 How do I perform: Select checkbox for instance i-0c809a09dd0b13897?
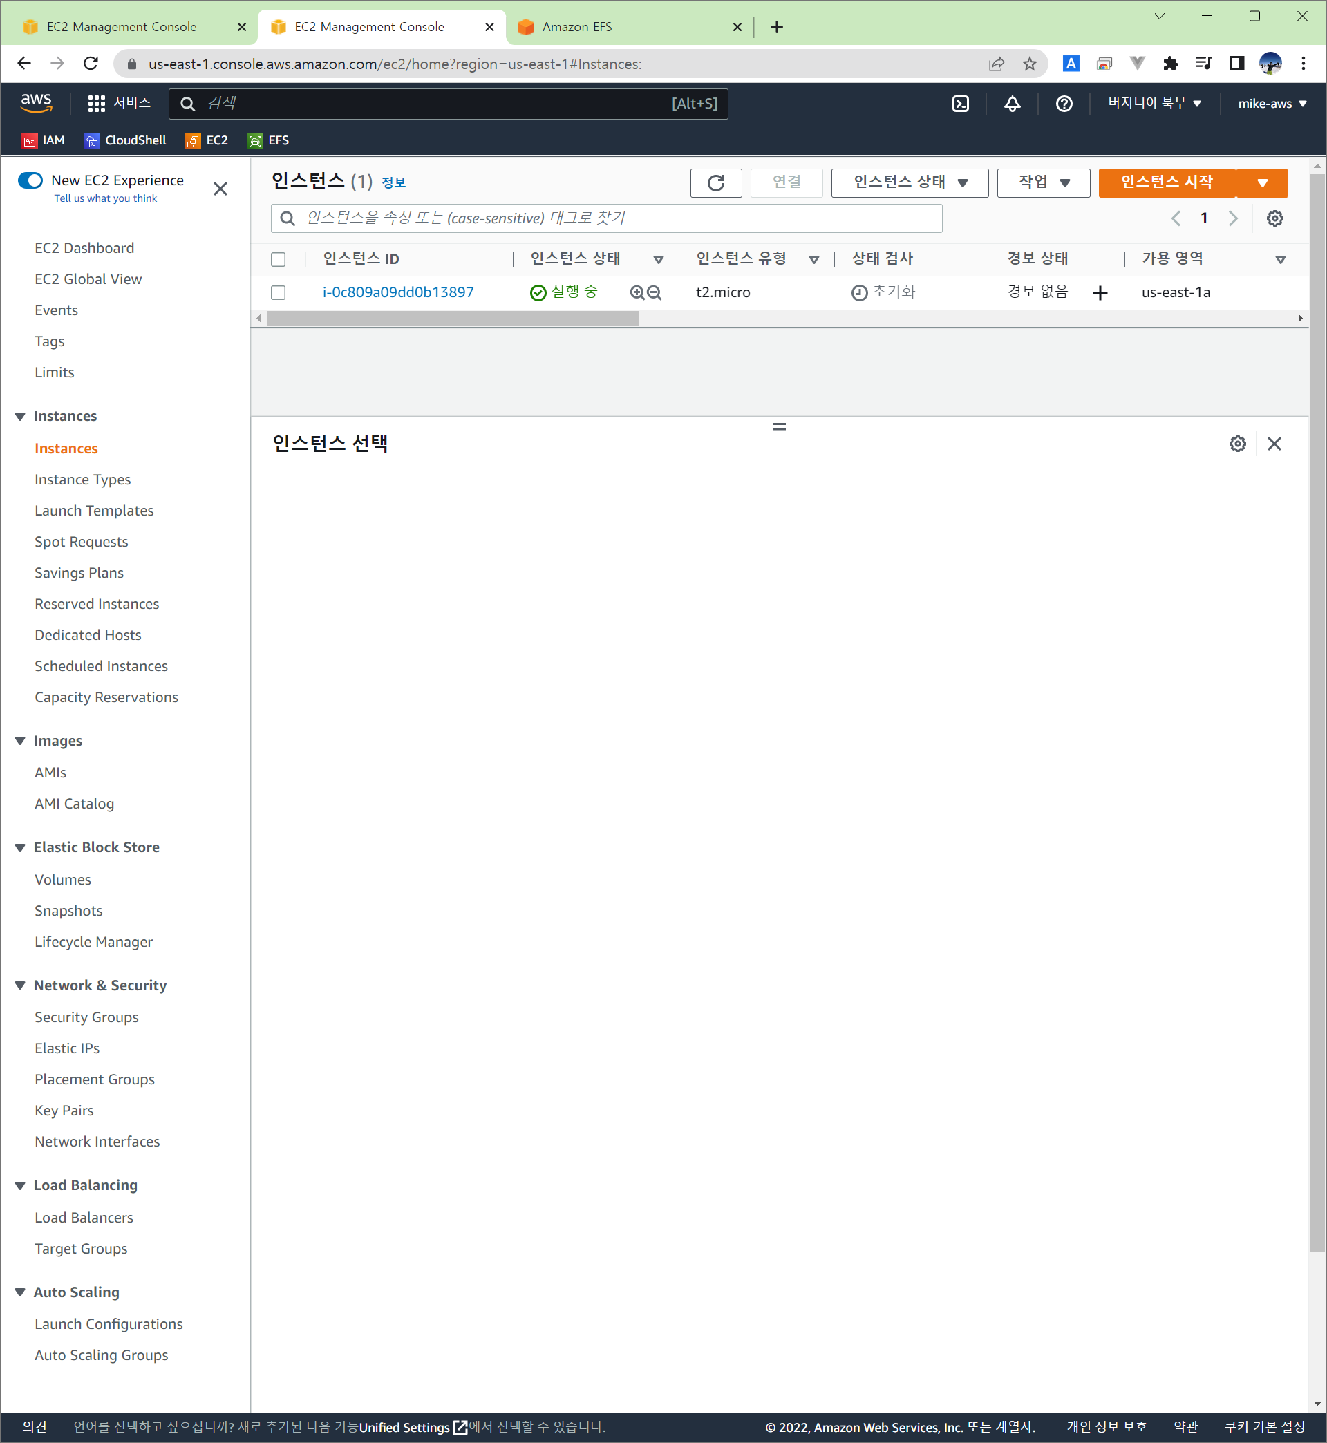point(278,292)
